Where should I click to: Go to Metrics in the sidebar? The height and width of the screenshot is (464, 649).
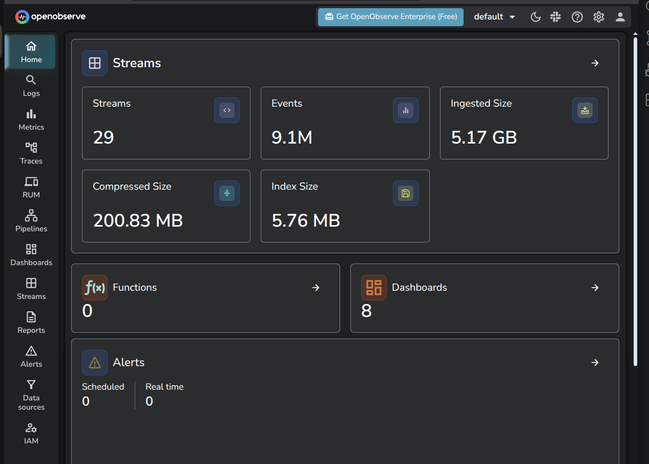(x=31, y=119)
